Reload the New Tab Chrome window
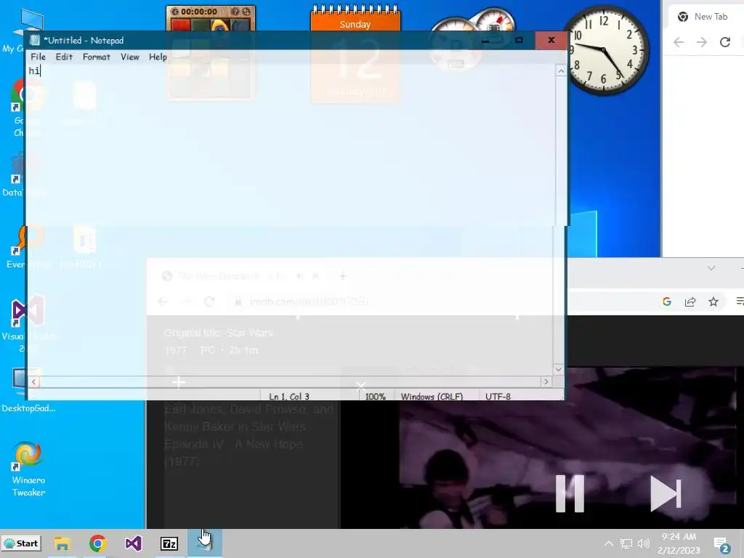Image resolution: width=744 pixels, height=558 pixels. coord(725,42)
